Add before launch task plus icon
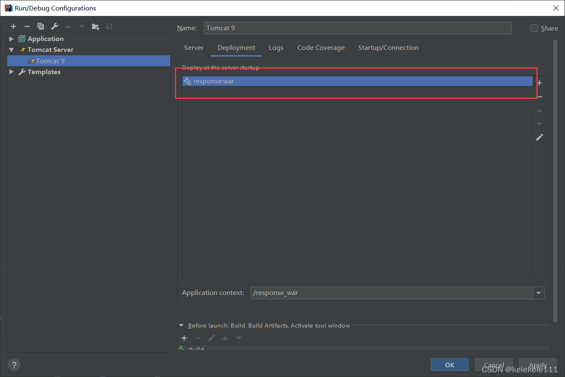Image resolution: width=565 pixels, height=377 pixels. click(x=184, y=338)
